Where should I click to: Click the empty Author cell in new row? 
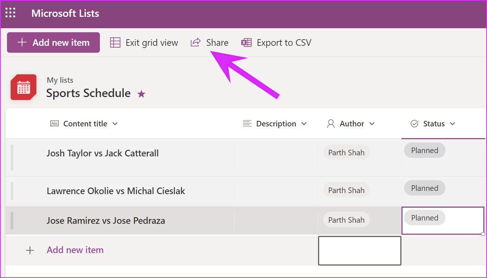[360, 251]
